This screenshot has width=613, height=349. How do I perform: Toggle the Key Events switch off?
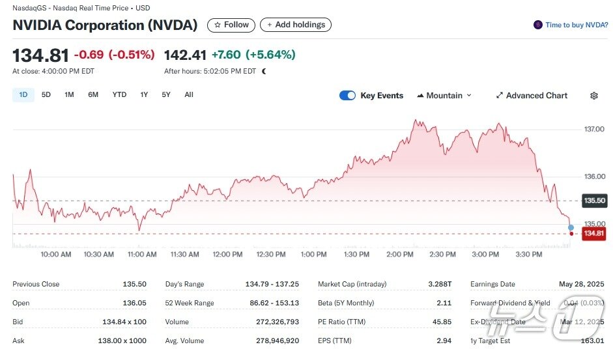pyautogui.click(x=348, y=96)
